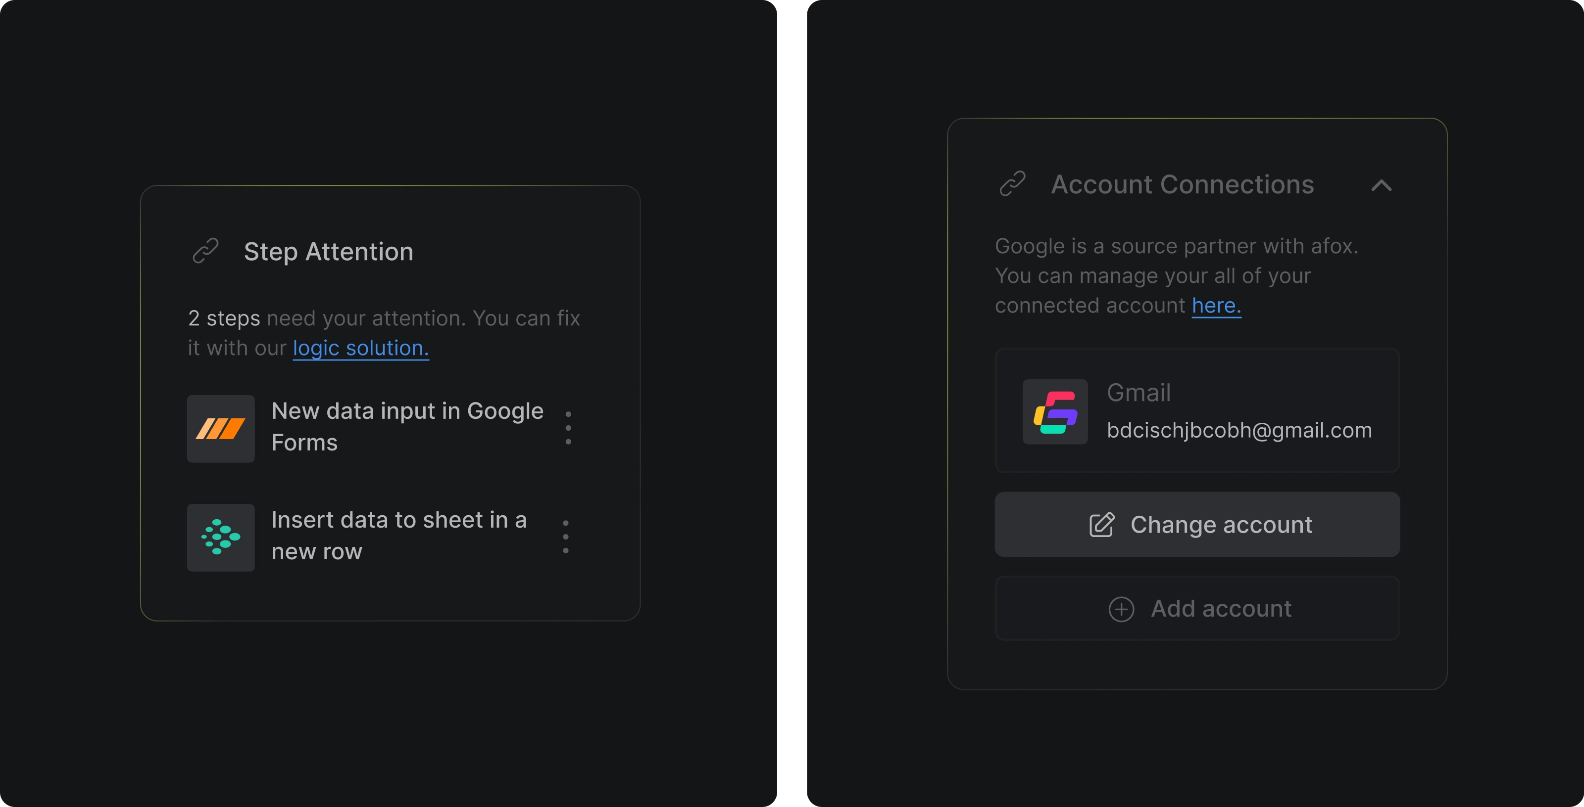The image size is (1584, 807).
Task: Click the Account Connections heading text
Action: 1182,184
